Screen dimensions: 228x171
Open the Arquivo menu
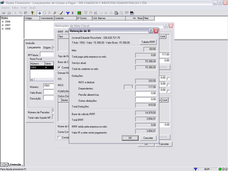pos(5,7)
